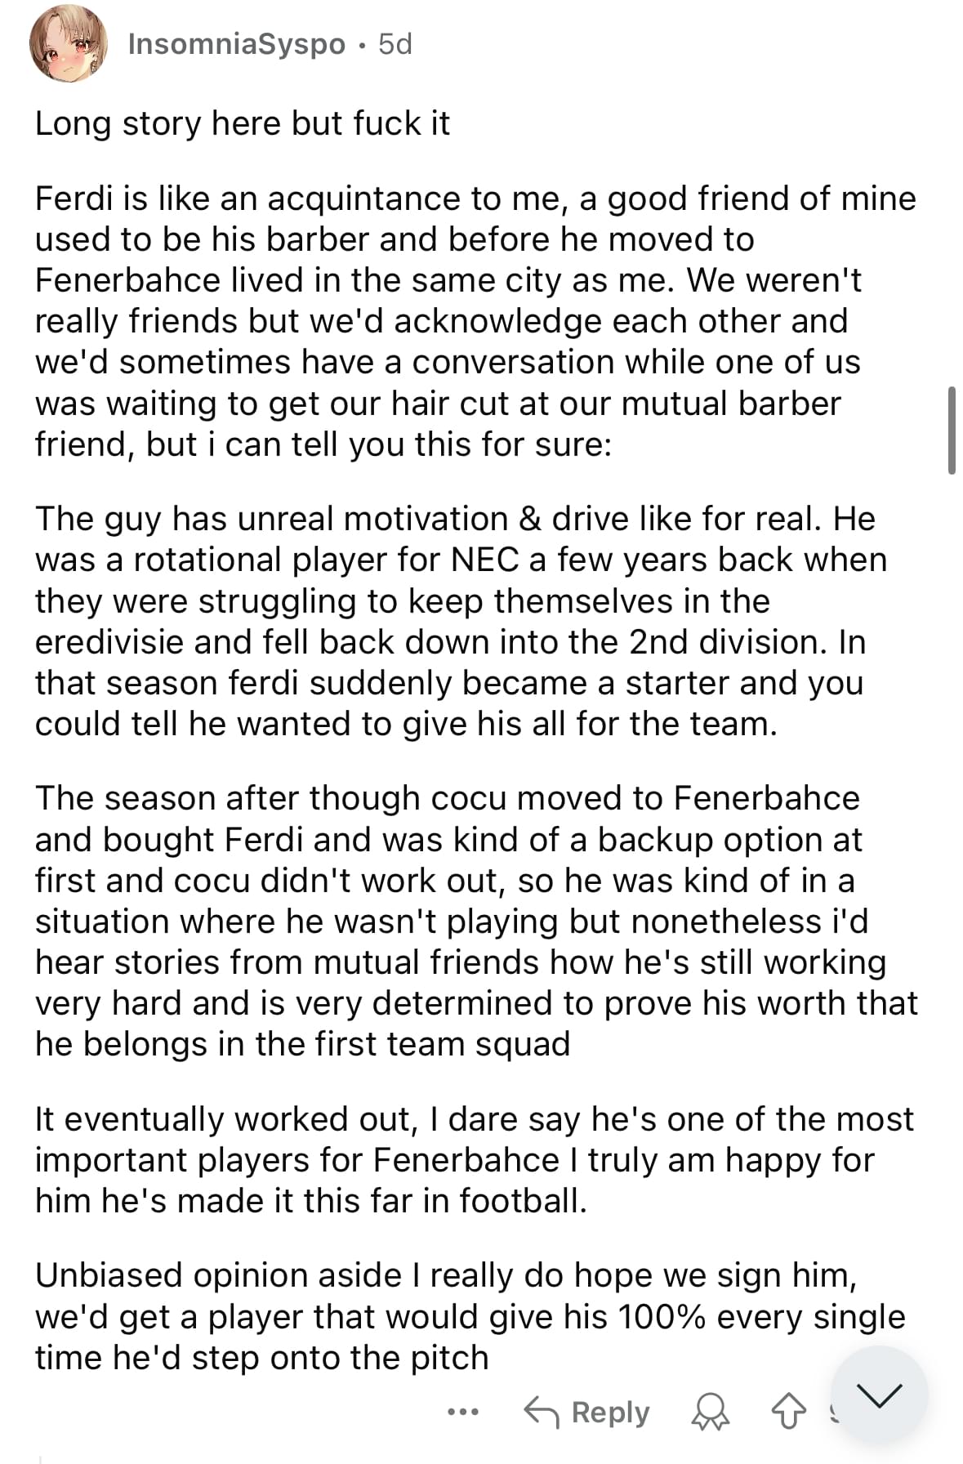
Task: Tap the "Long story here" opening line
Action: tap(242, 123)
